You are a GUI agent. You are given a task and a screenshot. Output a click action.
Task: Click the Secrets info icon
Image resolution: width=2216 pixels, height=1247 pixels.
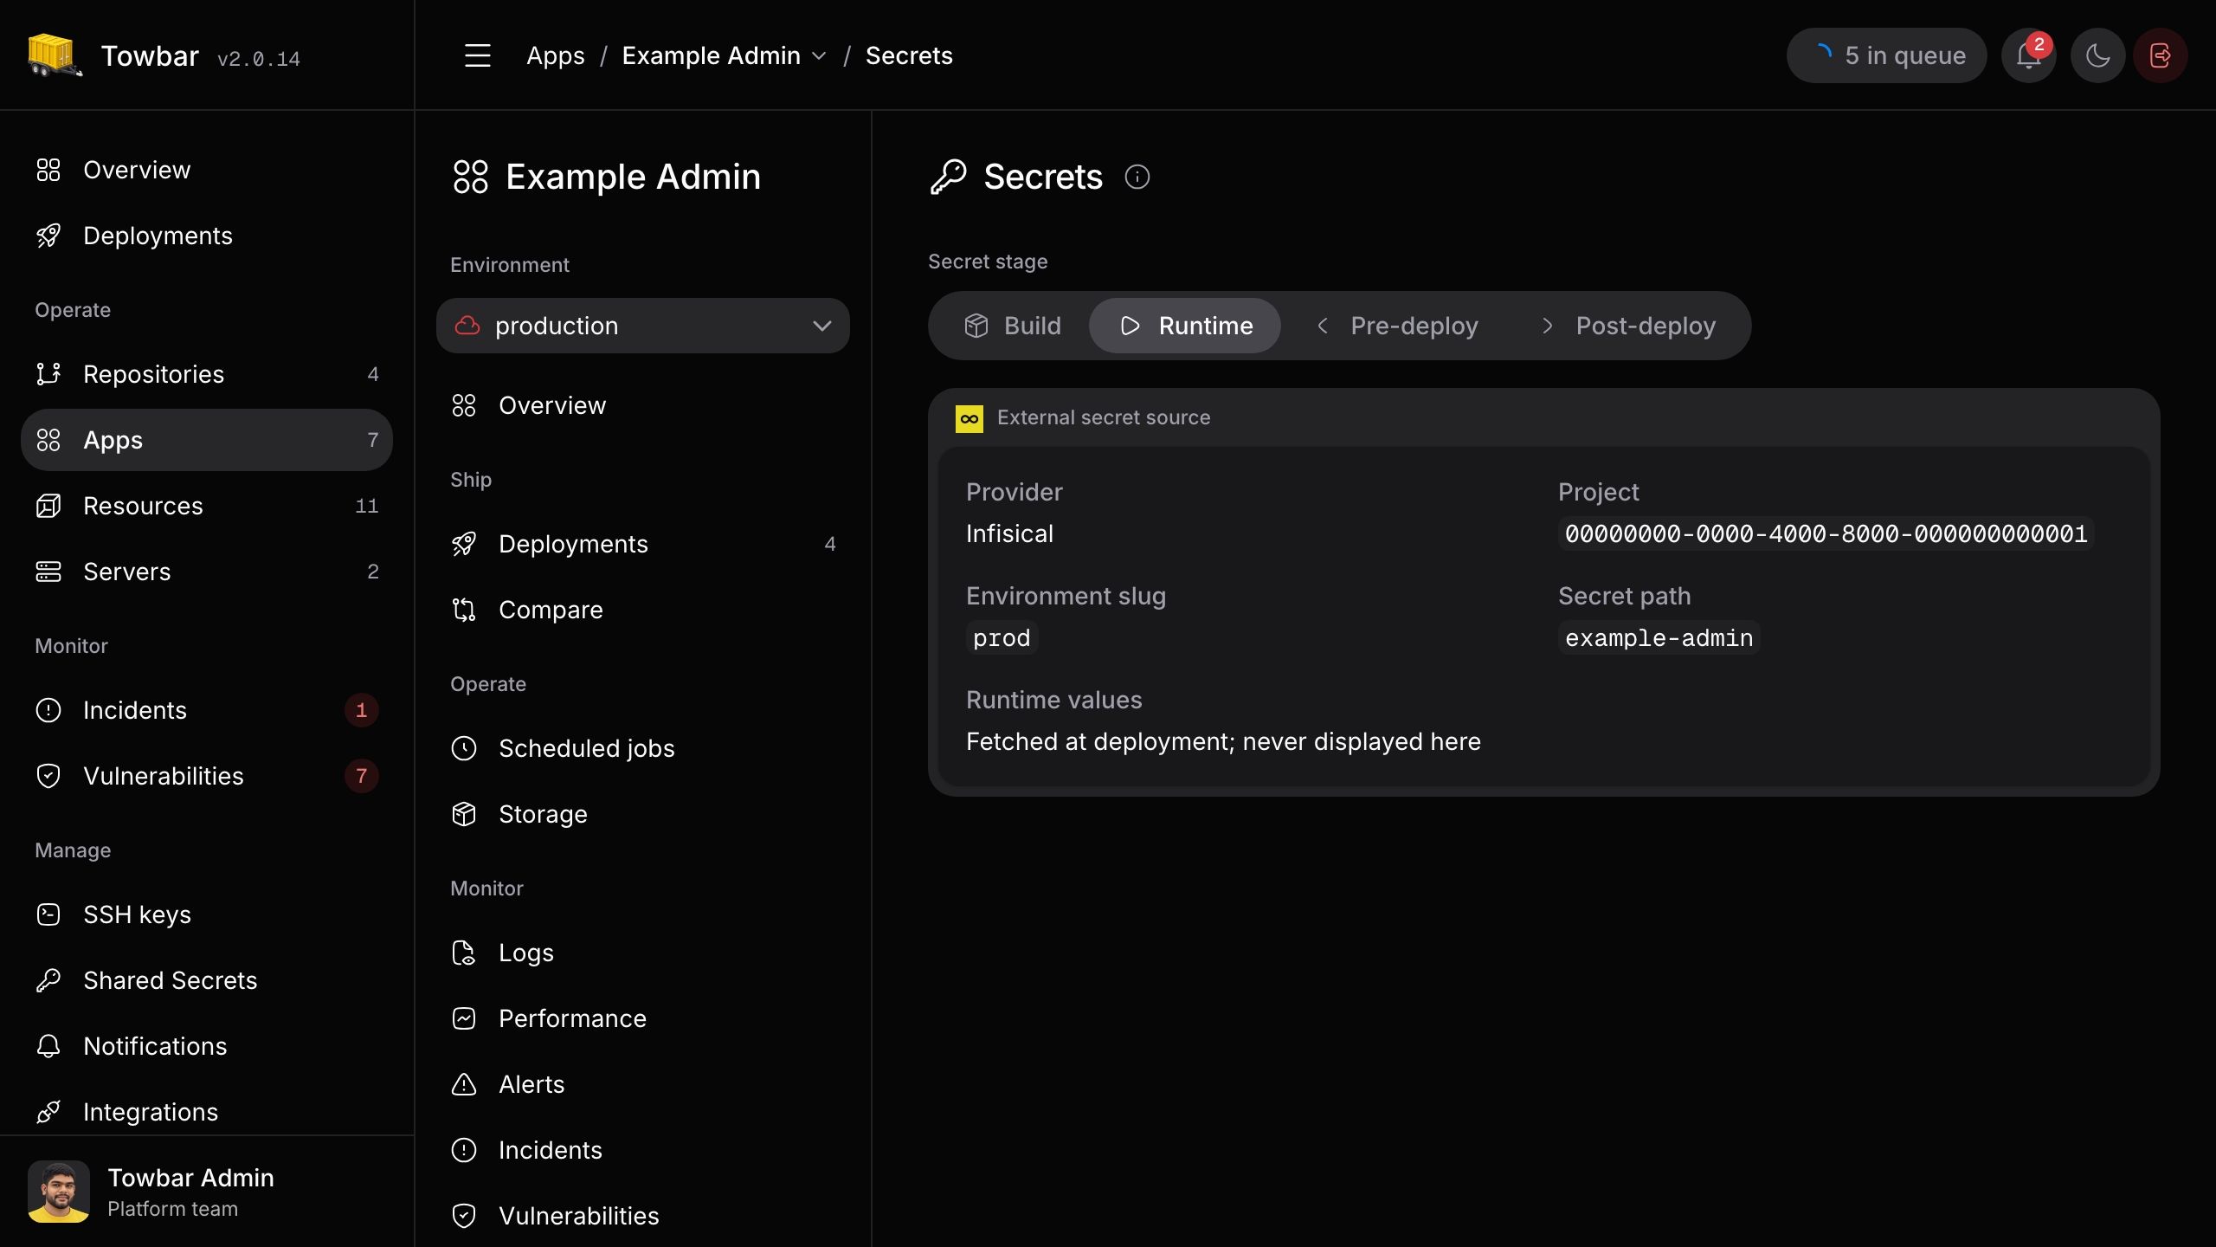coord(1137,177)
